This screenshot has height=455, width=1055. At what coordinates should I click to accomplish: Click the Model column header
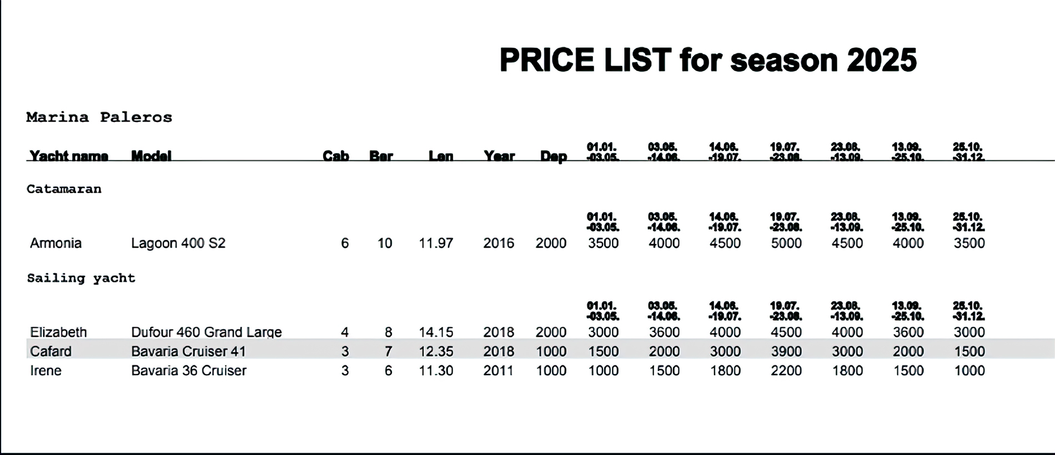click(151, 156)
